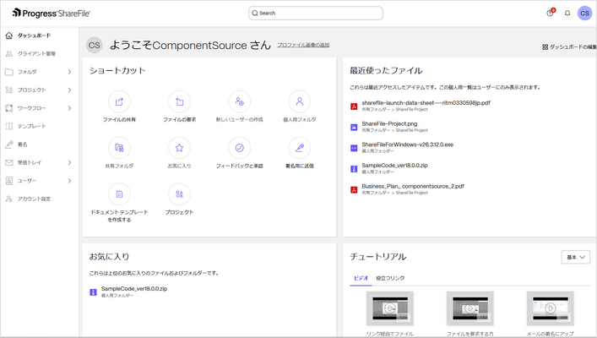Viewport: 597px width, 338px height.
Task: Open SampleCode_ver18.0.0.zip in recent files
Action: coord(394,166)
